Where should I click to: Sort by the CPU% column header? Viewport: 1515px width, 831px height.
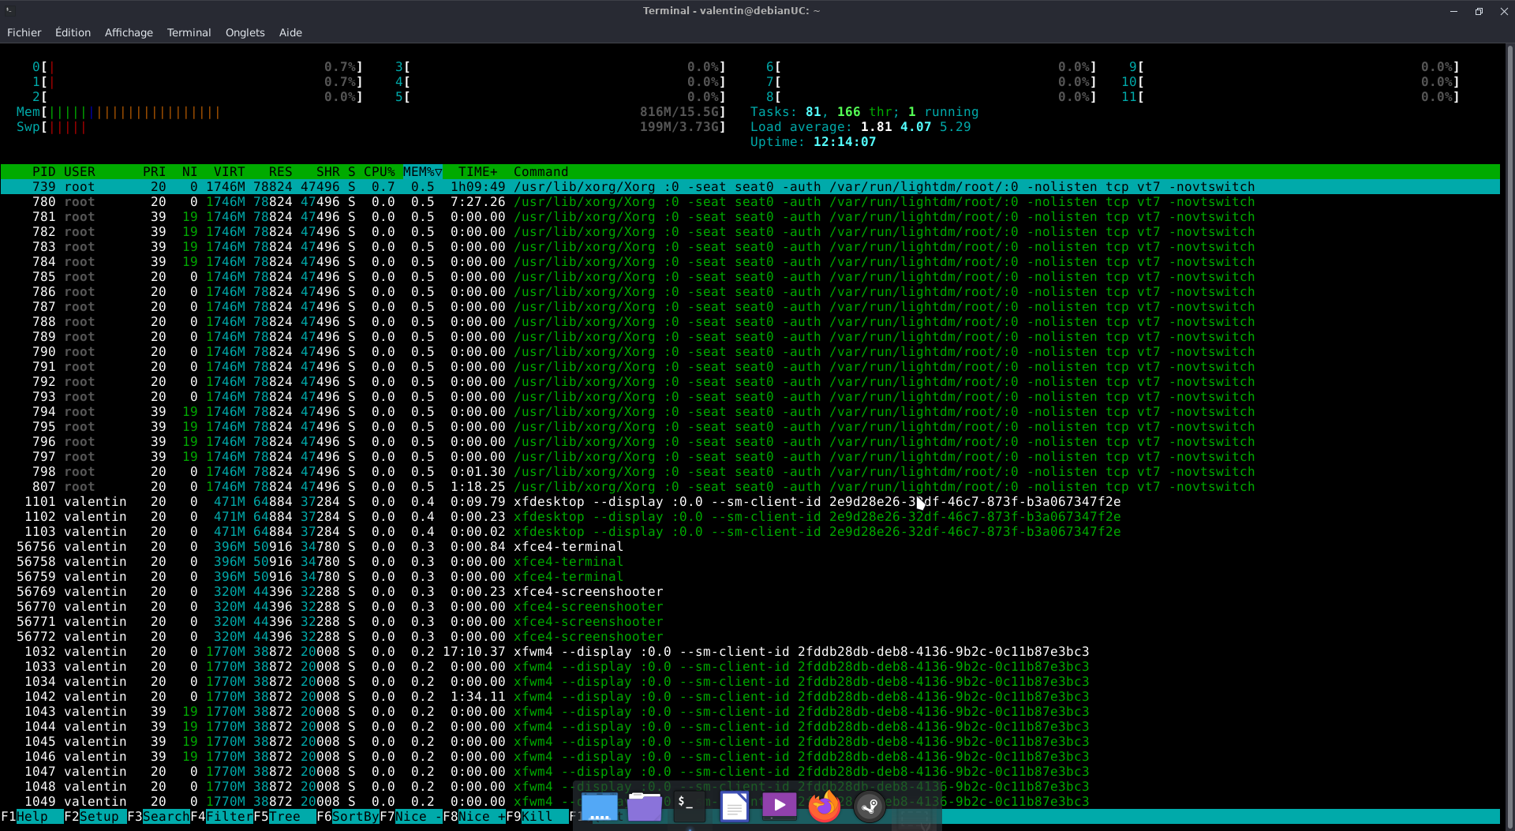click(x=379, y=171)
